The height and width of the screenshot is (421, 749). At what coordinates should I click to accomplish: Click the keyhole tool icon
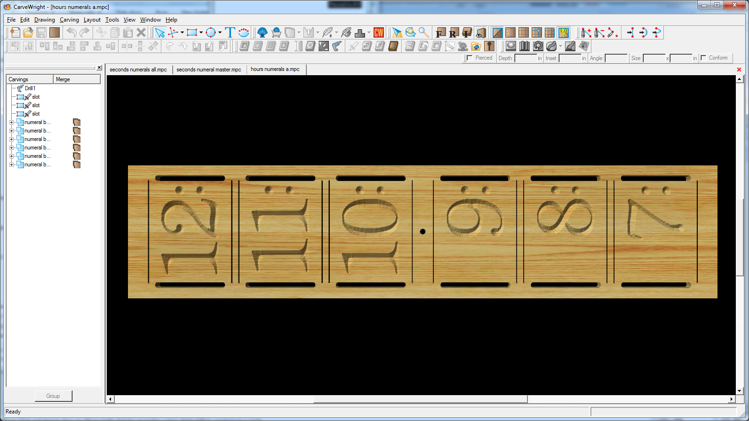(490, 46)
